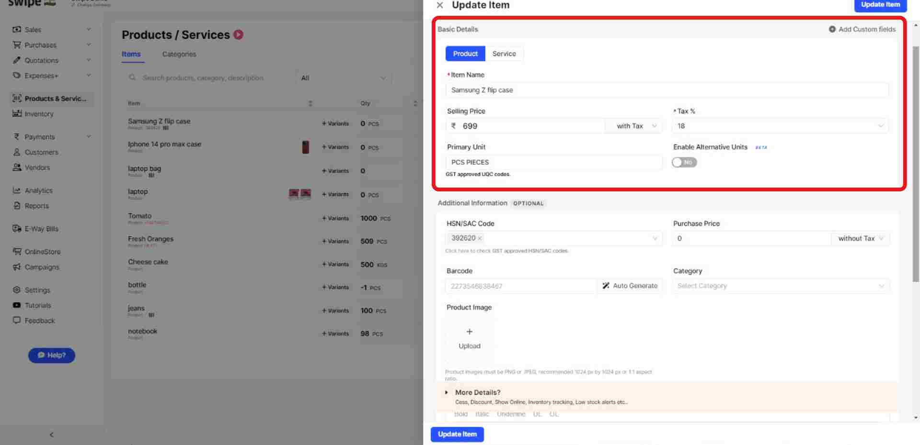Collapse the sidebar with the left arrow
Viewport: 920px width, 445px height.
click(x=52, y=434)
